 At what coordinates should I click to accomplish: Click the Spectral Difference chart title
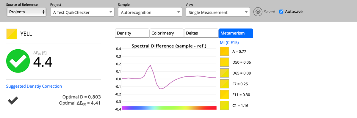pos(169,46)
